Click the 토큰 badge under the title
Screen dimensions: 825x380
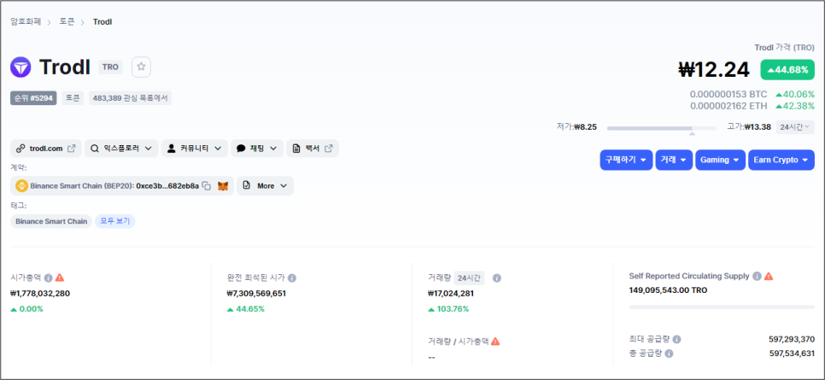(x=73, y=98)
